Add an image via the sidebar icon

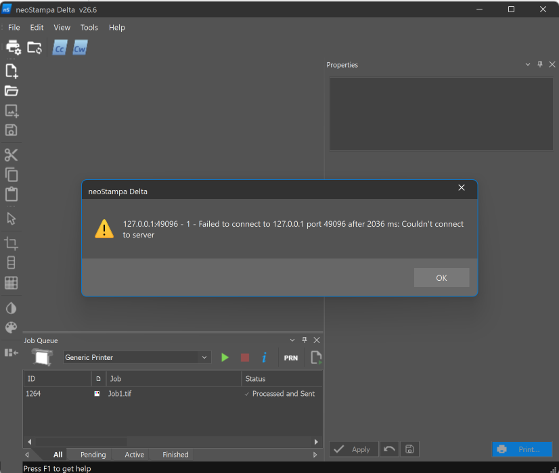(12, 111)
